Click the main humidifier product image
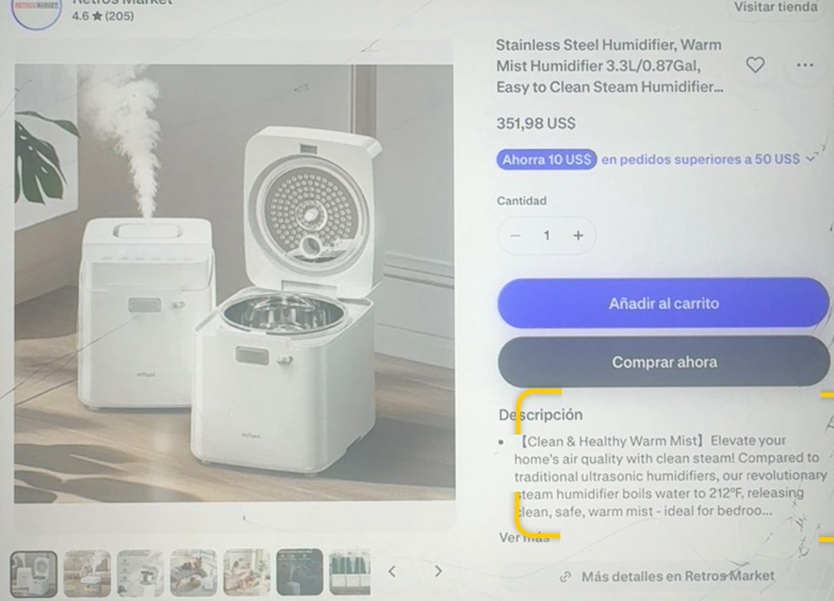The height and width of the screenshot is (601, 834). pos(235,284)
